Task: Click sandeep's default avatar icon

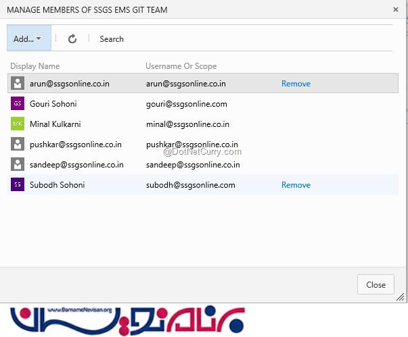Action: pos(18,164)
